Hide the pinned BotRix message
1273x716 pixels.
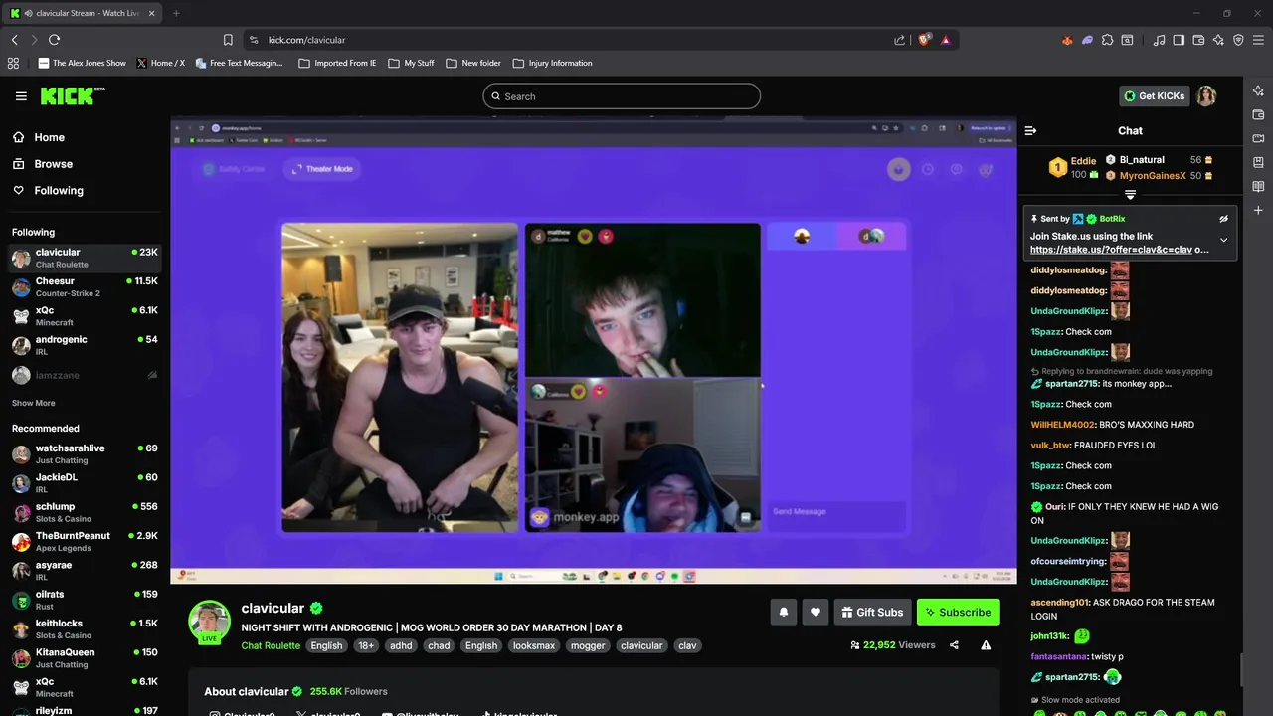click(x=1223, y=219)
